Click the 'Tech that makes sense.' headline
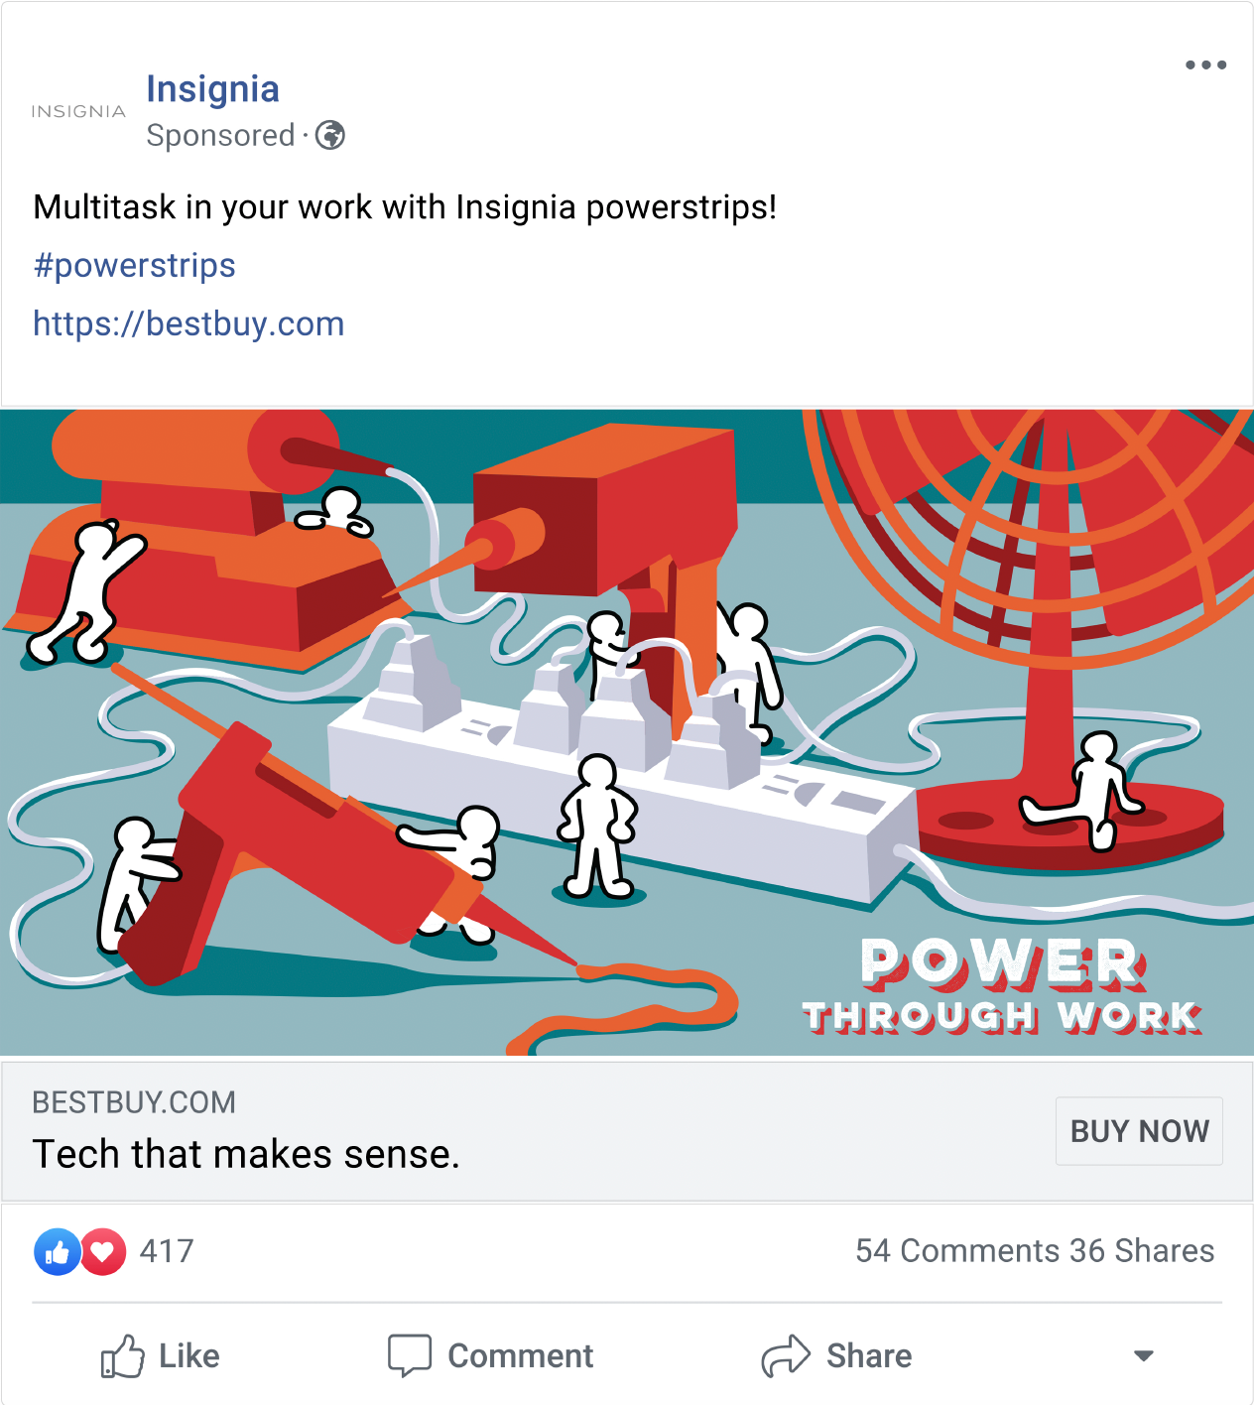 [x=246, y=1155]
